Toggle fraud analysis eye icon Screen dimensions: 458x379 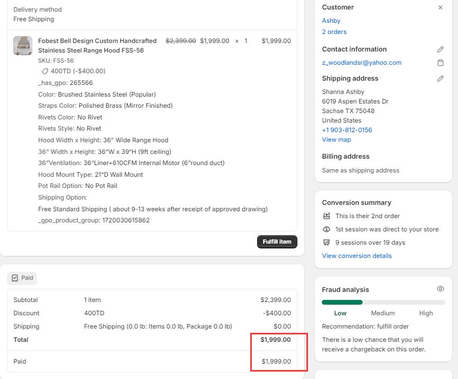tap(440, 289)
